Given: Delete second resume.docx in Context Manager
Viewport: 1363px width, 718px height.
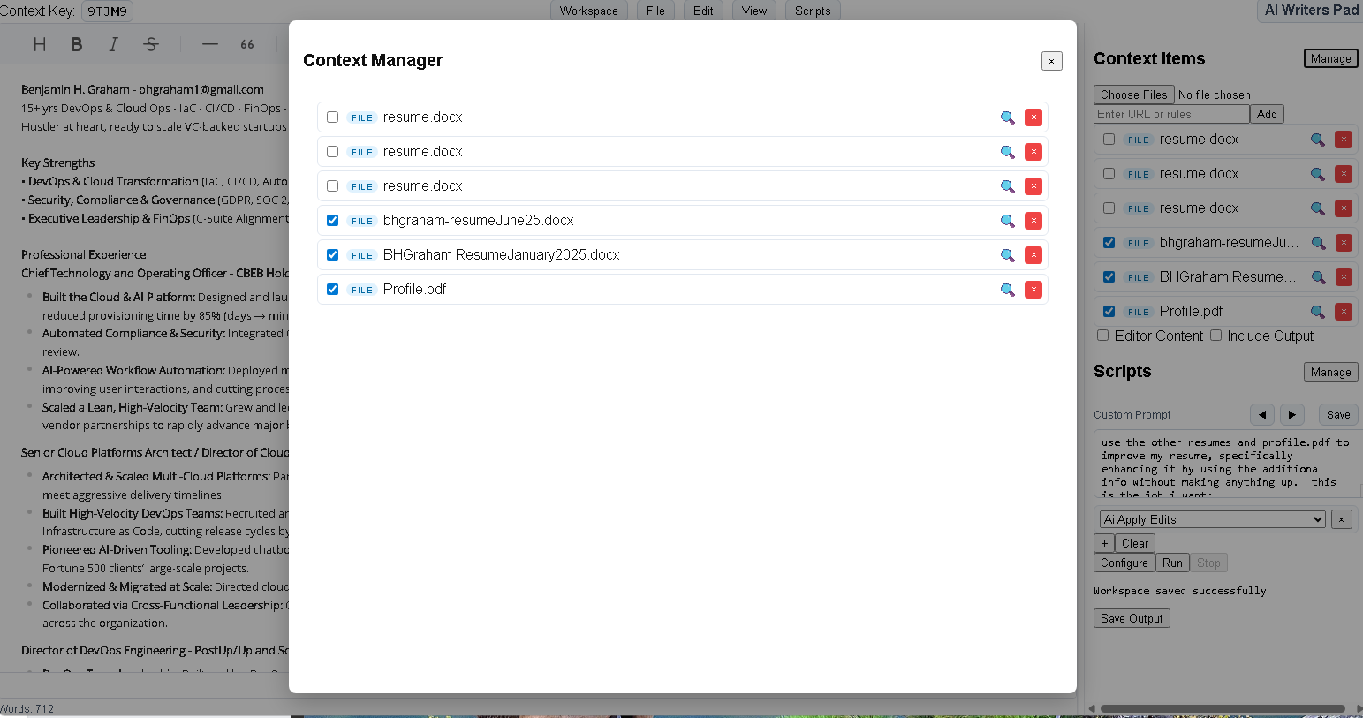Looking at the screenshot, I should pos(1034,152).
